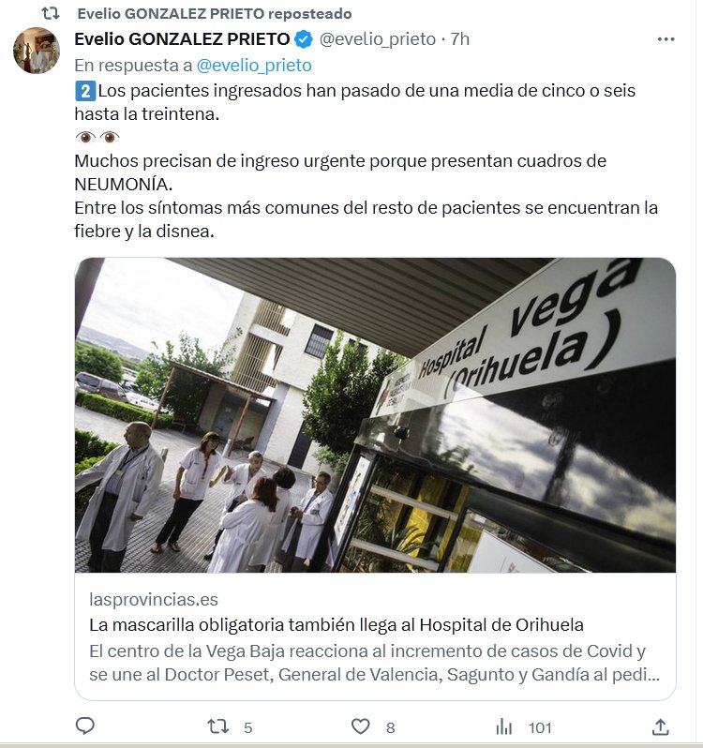Click the lasprovincias.es source domain

(154, 599)
